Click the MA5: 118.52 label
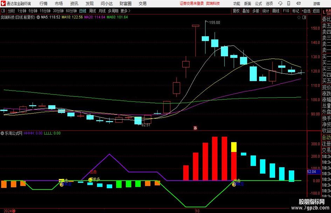 click(x=51, y=17)
